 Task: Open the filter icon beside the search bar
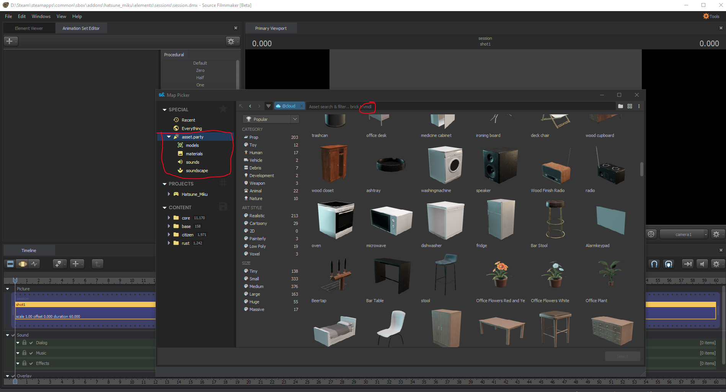pyautogui.click(x=268, y=106)
